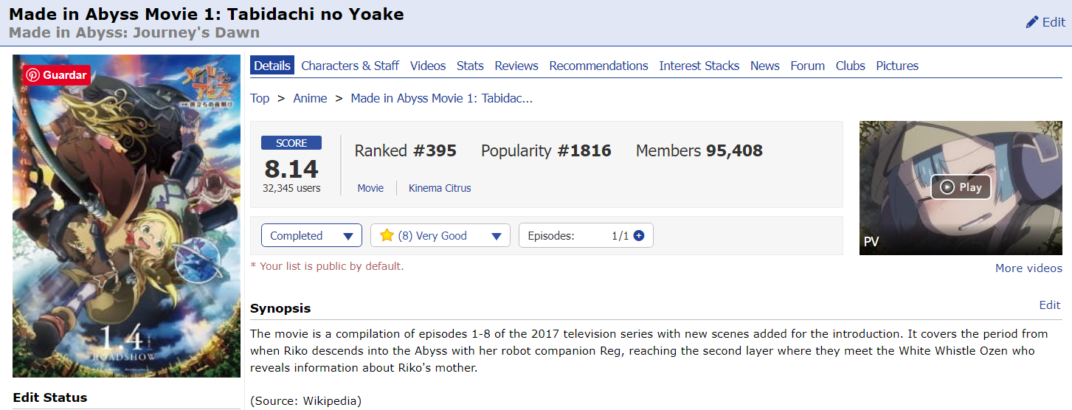Click the 8.14 score value

(x=291, y=169)
